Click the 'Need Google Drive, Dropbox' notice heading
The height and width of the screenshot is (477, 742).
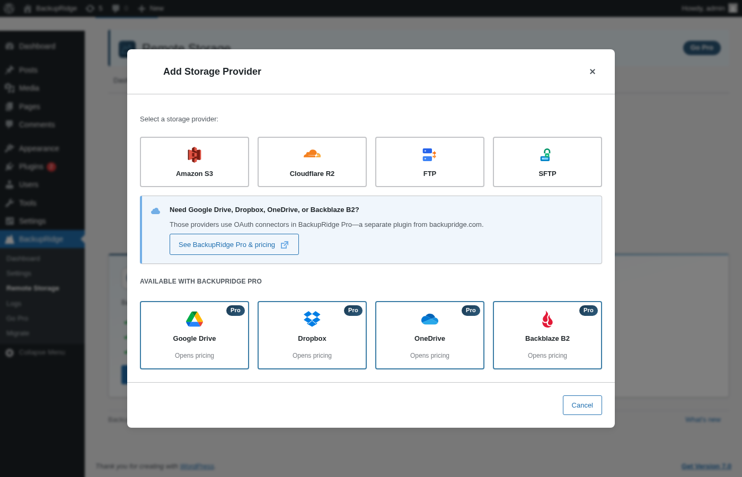coord(264,210)
